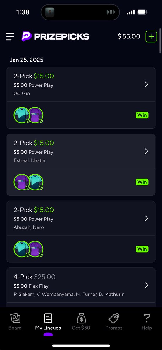
Task: Select the Get $50 money bag icon
Action: tap(81, 318)
